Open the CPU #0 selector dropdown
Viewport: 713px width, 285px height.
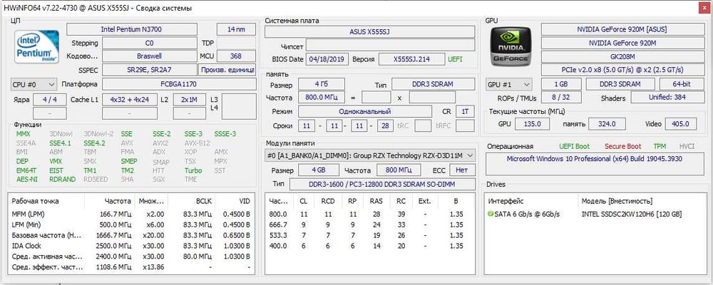[x=34, y=84]
